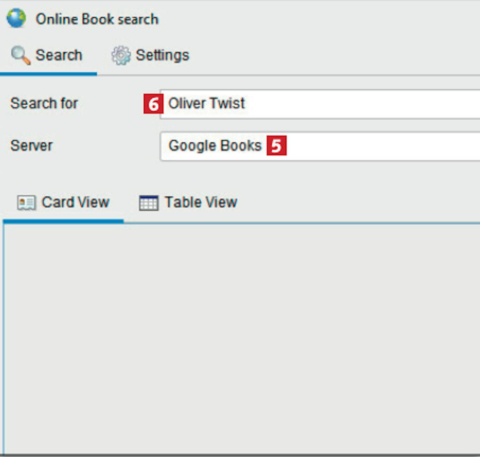Click the card icon beside Card View

(26, 203)
